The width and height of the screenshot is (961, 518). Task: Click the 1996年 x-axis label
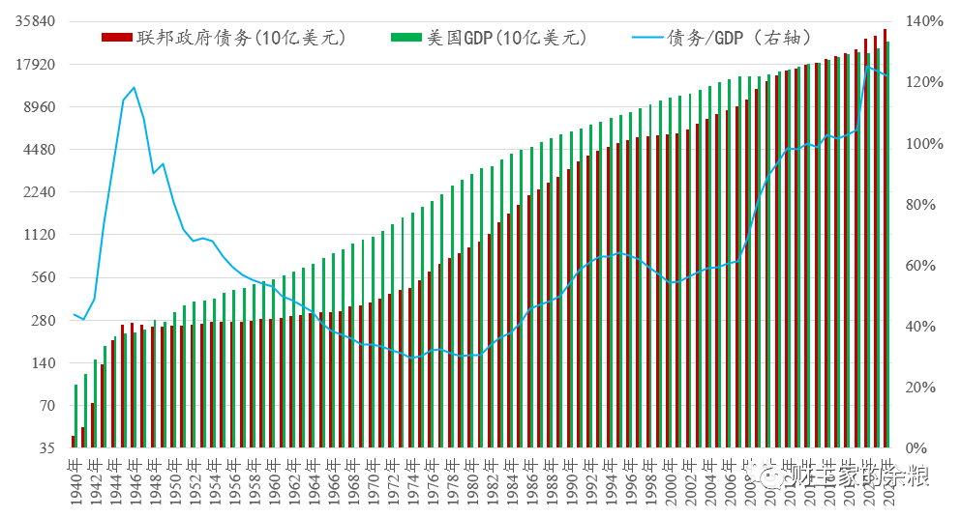632,481
